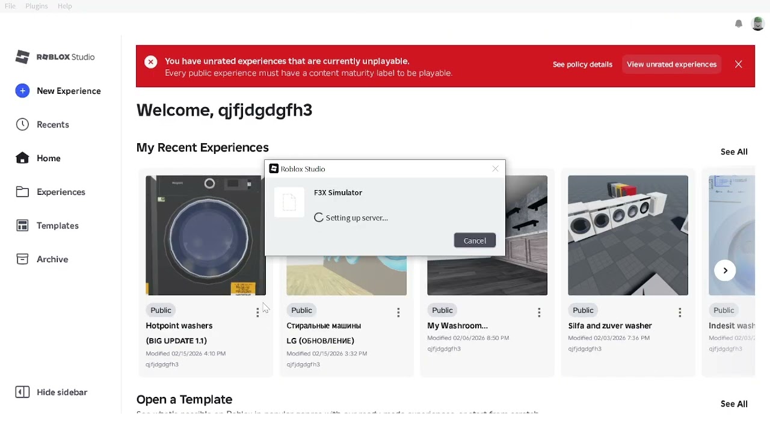
Task: Open the Help menu
Action: 65,6
